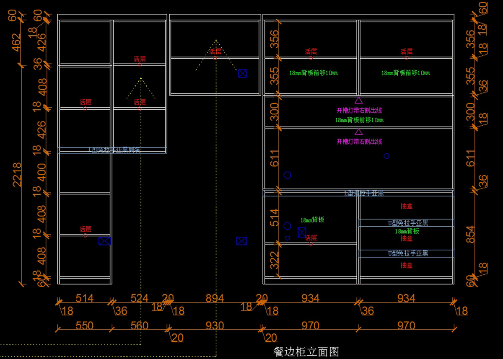Click the lower magenta triangle light-strip symbol
503x359 pixels.
pos(359,132)
